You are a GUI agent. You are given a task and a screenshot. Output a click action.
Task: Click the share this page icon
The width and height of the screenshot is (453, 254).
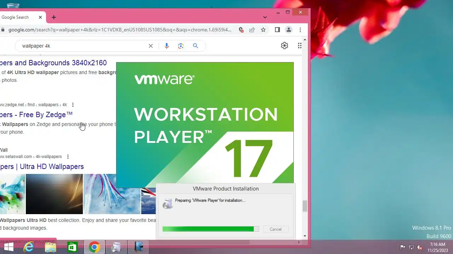(252, 30)
